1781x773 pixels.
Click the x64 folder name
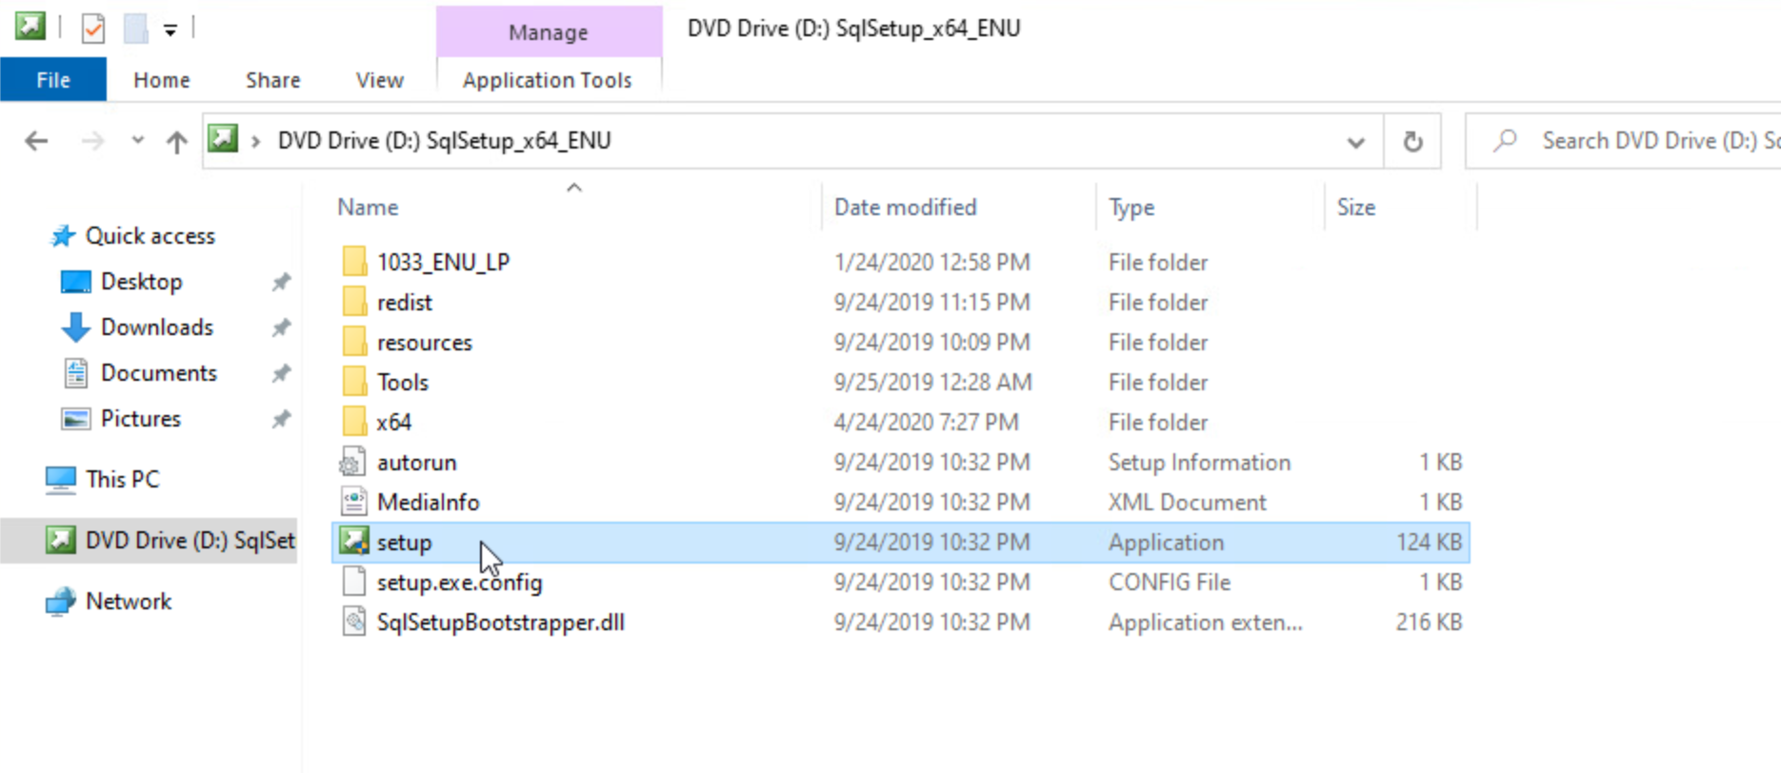click(x=393, y=422)
